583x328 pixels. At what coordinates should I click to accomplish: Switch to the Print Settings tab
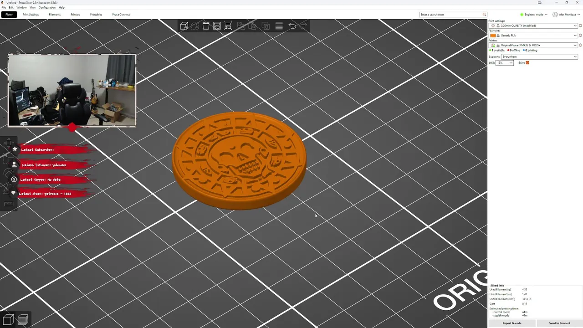[31, 15]
